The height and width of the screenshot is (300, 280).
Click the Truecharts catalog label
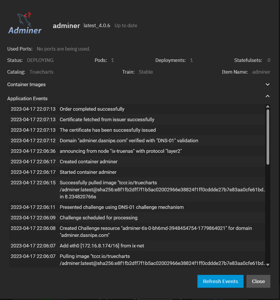(41, 72)
